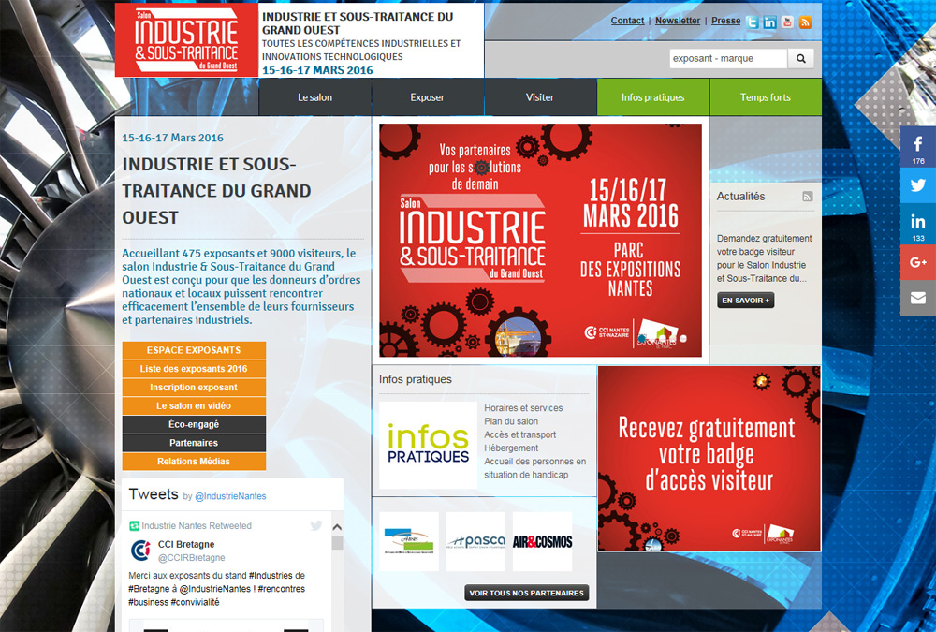The width and height of the screenshot is (936, 632).
Task: Click CCI Bretagne avatar in tweet
Action: click(x=141, y=551)
